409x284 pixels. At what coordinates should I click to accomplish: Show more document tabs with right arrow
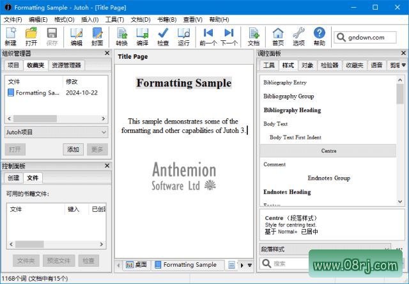[x=242, y=265]
